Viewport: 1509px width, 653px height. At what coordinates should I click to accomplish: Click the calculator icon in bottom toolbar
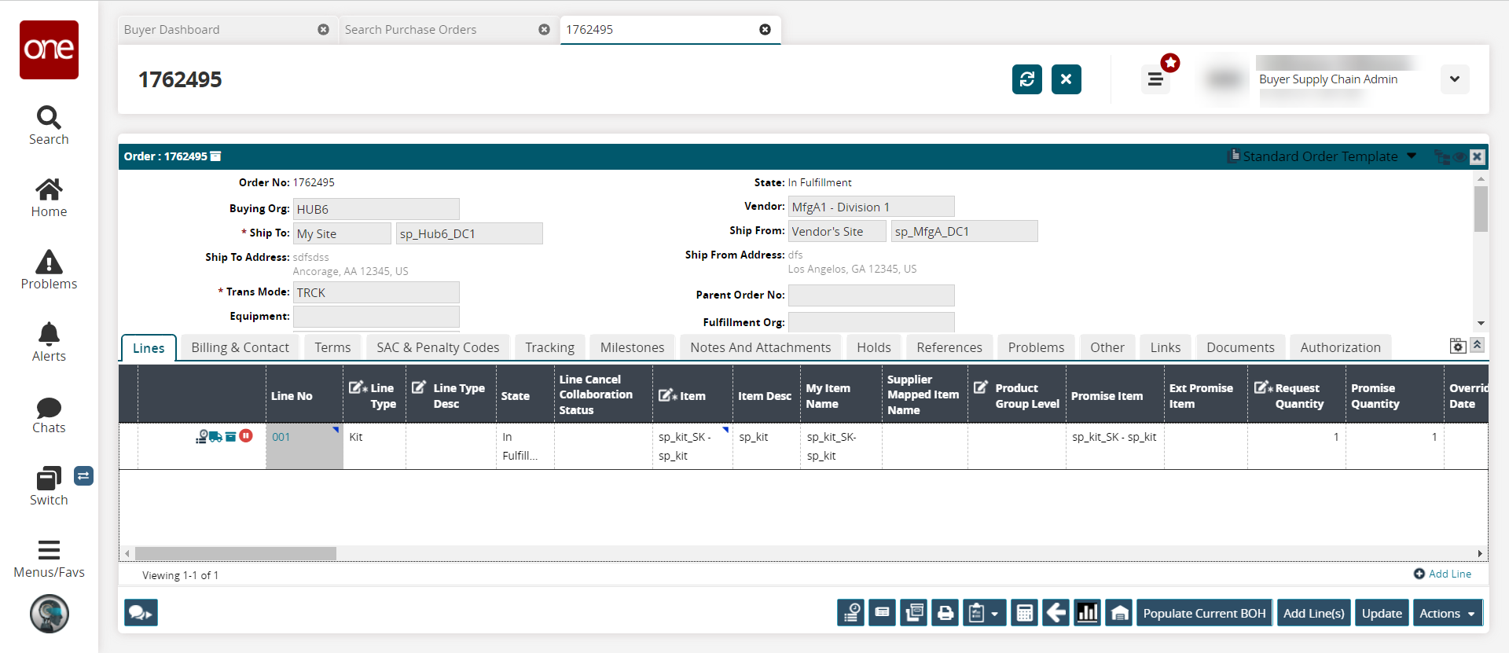pos(1024,613)
